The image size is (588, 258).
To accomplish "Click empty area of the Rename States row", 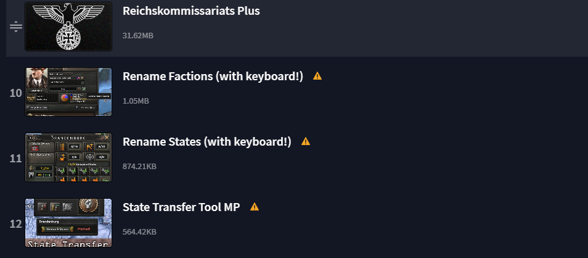I will point(444,157).
